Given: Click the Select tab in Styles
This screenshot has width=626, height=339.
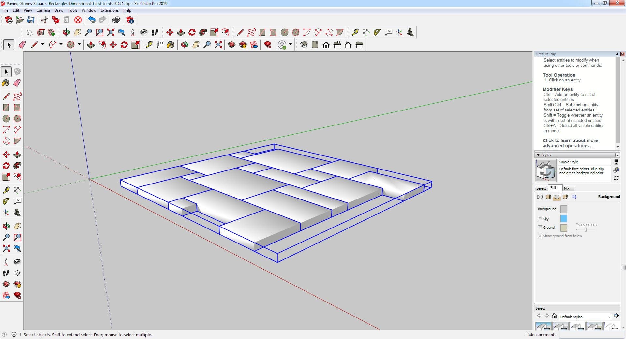Looking at the screenshot, I should [x=541, y=188].
